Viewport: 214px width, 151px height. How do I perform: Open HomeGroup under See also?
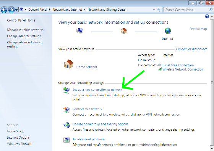click(16, 131)
